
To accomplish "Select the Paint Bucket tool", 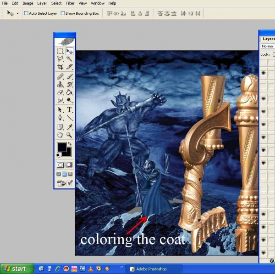I will pos(69,92).
